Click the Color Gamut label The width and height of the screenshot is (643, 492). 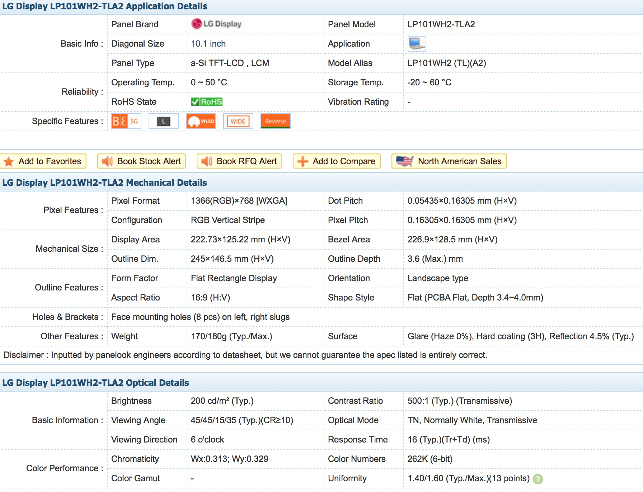coord(136,478)
